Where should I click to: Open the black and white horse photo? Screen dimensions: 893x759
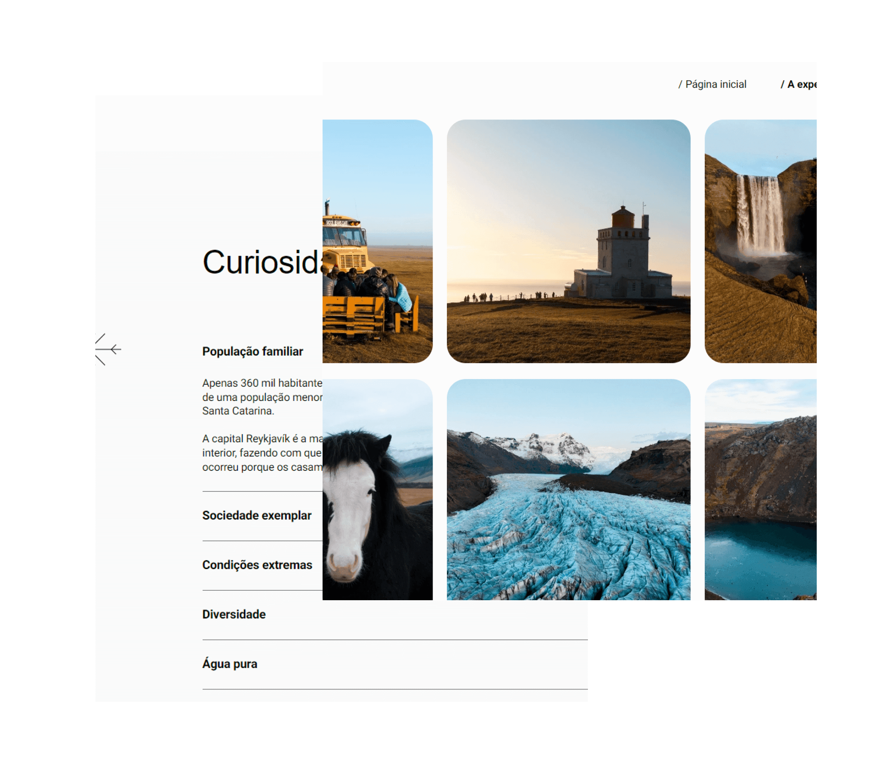coord(377,489)
